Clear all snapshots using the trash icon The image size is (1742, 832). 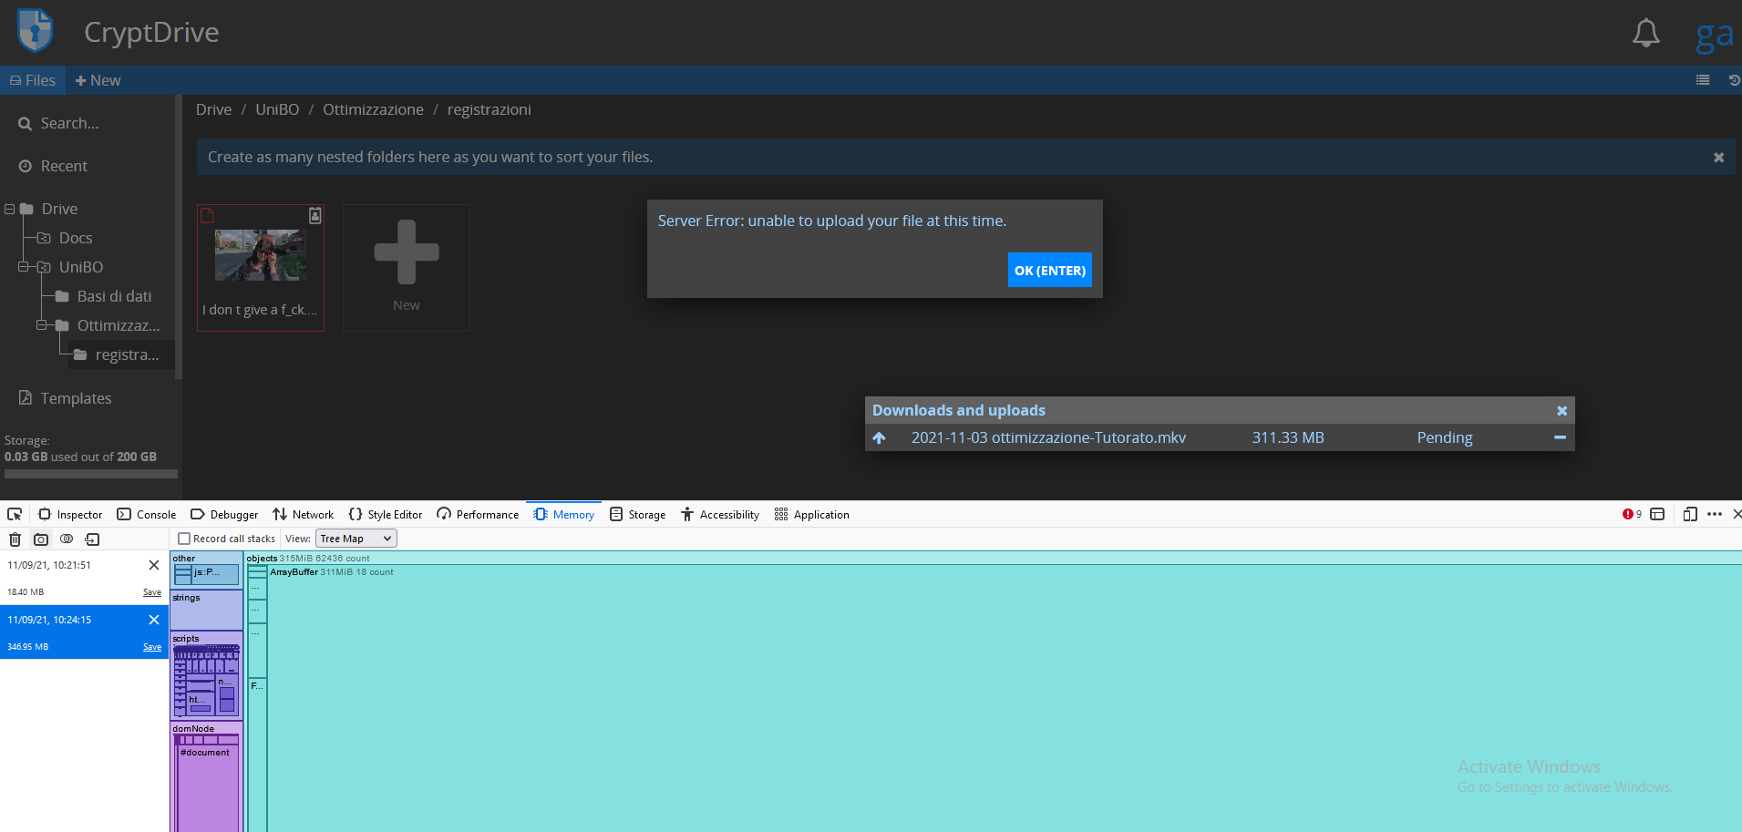(x=15, y=539)
